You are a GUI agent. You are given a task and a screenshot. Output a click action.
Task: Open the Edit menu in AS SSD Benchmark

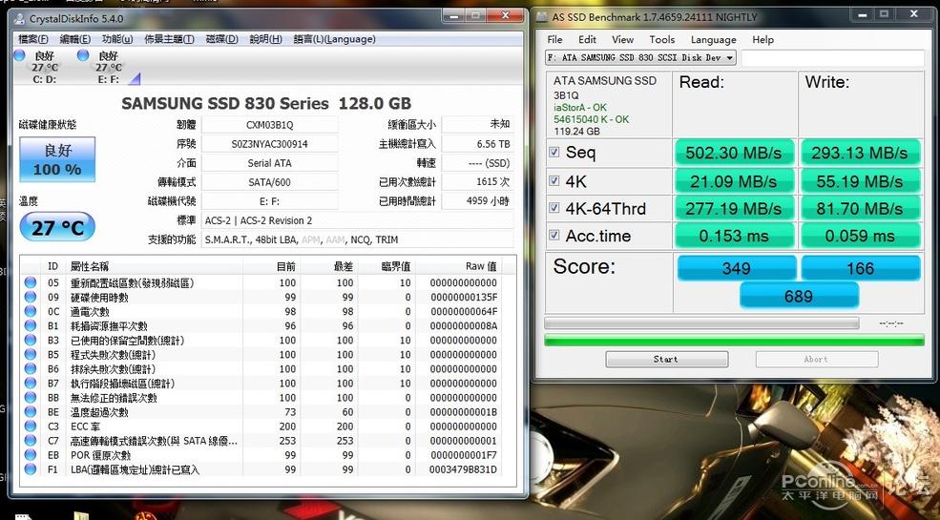click(587, 39)
